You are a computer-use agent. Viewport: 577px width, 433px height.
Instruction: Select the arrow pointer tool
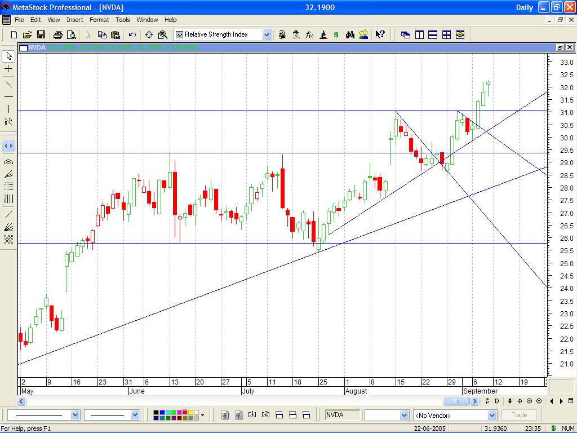(x=9, y=56)
